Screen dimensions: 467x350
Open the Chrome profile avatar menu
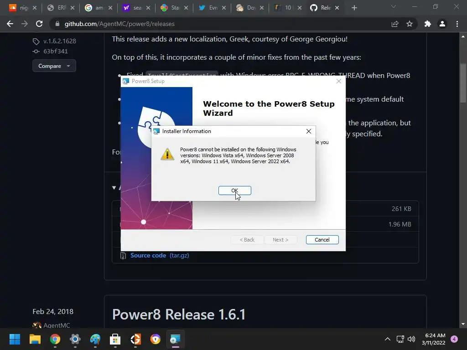[x=442, y=24]
